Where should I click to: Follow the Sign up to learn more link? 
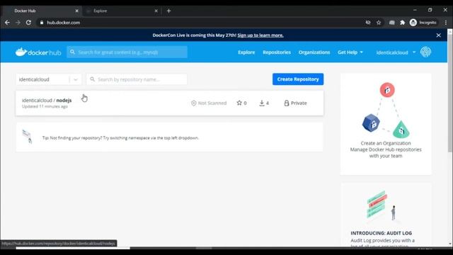[260, 35]
